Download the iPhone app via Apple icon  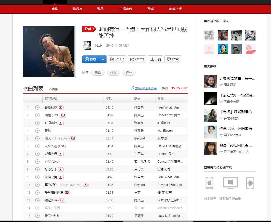209,183
